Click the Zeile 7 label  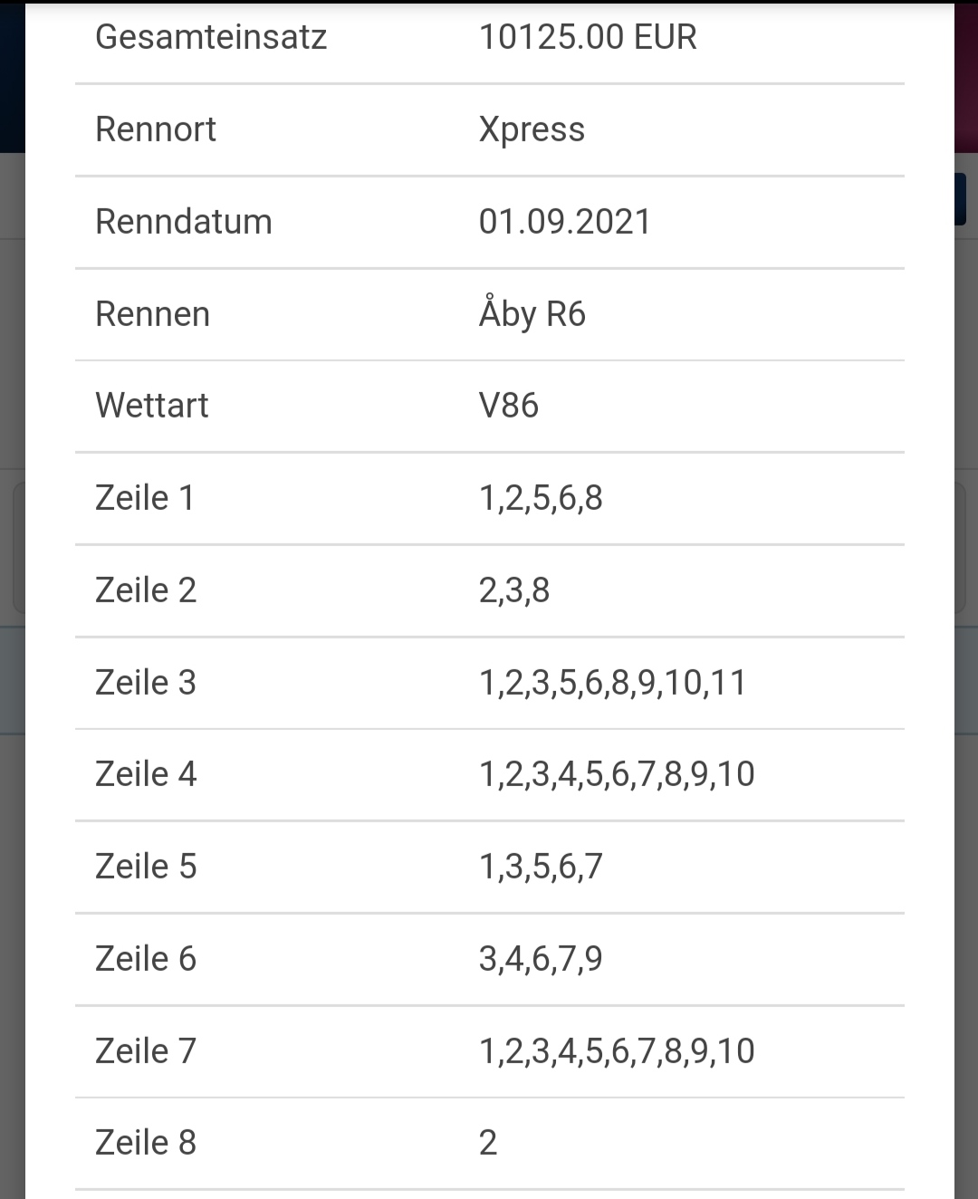pos(146,1051)
